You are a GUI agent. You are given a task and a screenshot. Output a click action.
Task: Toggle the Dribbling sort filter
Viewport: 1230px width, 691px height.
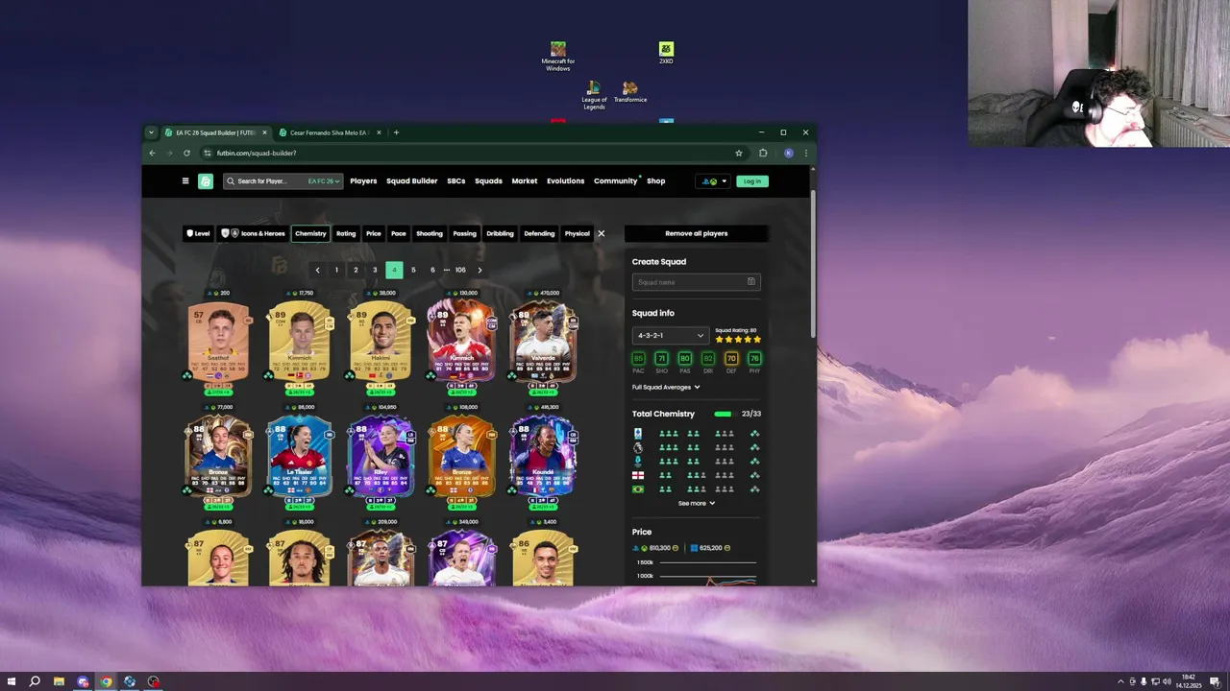coord(500,233)
